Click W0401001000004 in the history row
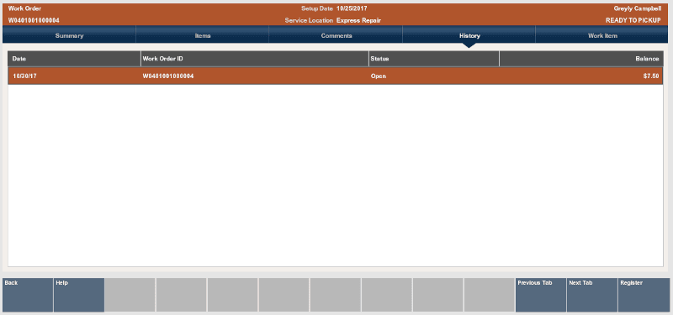673x315 pixels. click(x=168, y=76)
